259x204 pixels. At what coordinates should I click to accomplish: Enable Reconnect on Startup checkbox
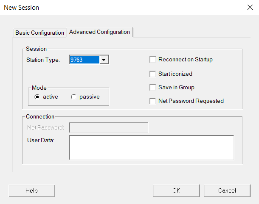[152, 59]
